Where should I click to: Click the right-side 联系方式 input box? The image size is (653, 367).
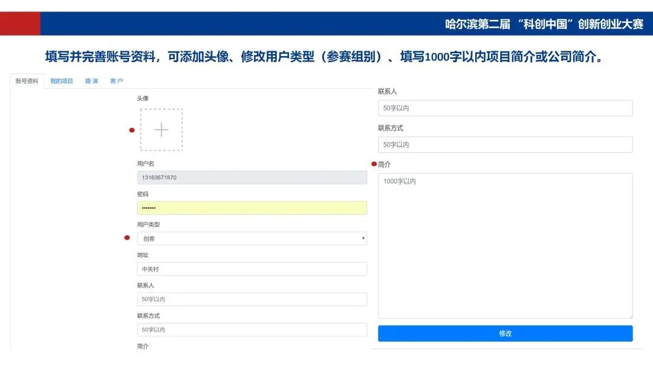click(x=505, y=144)
